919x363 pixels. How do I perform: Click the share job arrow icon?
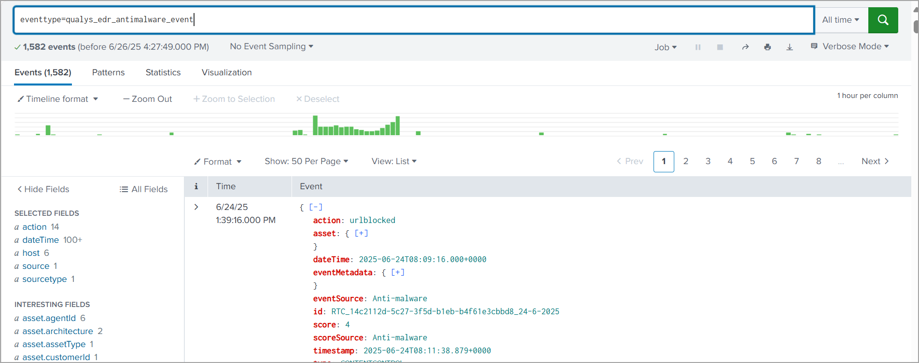tap(745, 47)
